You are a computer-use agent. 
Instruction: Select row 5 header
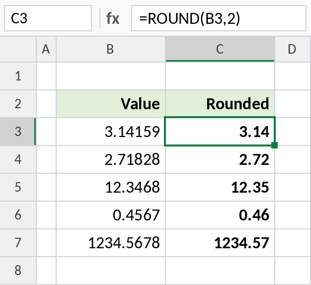18,187
